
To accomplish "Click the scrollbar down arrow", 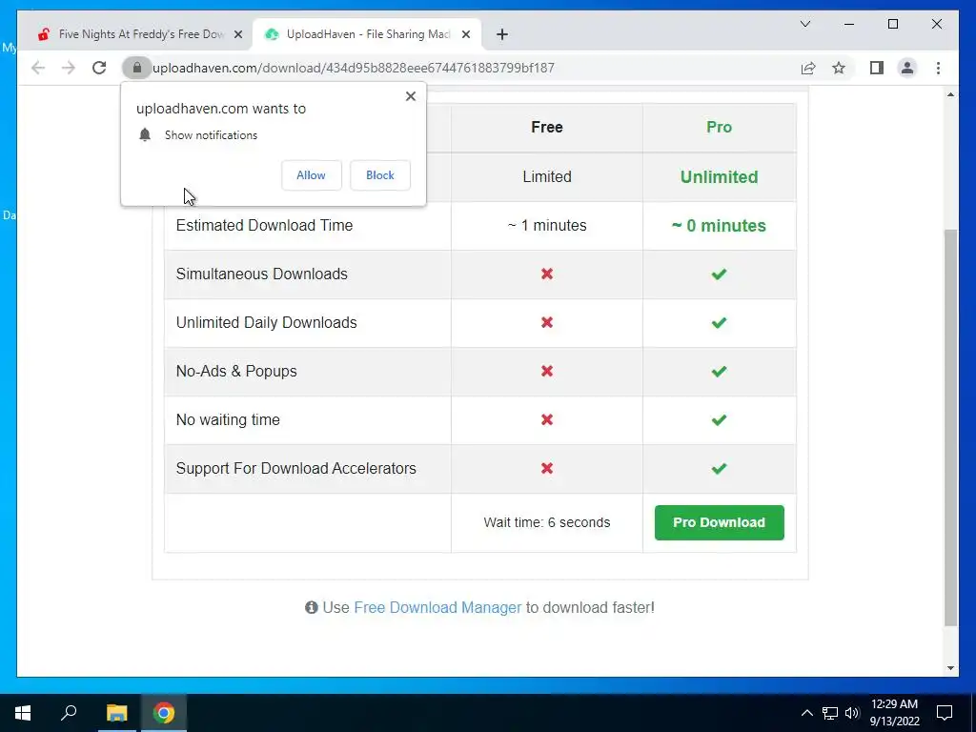I will (950, 668).
